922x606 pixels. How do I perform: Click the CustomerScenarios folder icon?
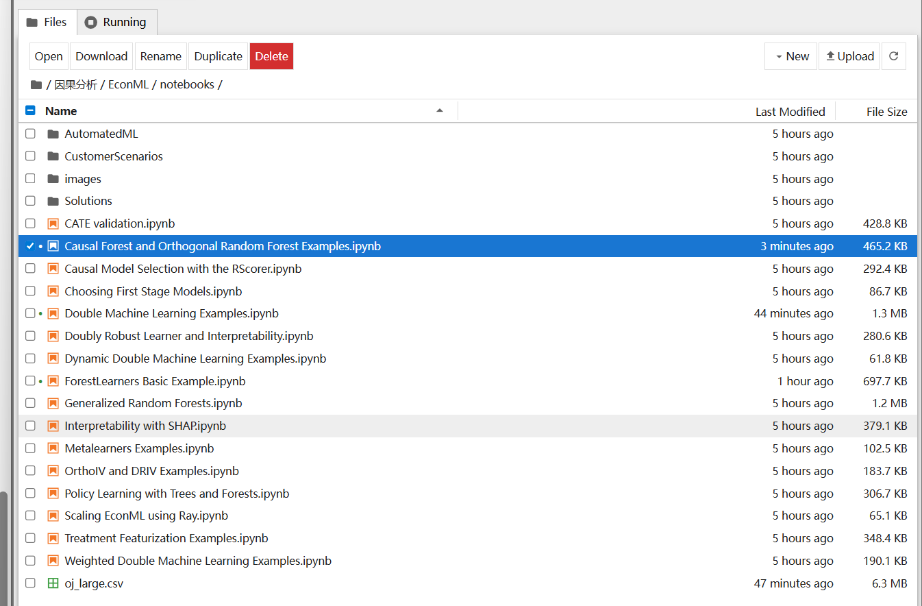coord(53,156)
